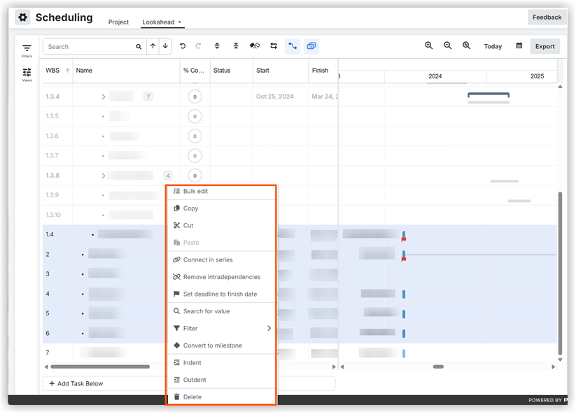Open the Lookahead dropdown tab
The width and height of the screenshot is (576, 414).
click(162, 22)
